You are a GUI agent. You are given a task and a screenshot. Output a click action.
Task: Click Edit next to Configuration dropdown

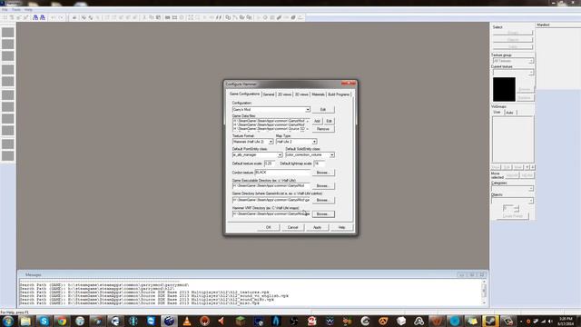click(x=323, y=110)
